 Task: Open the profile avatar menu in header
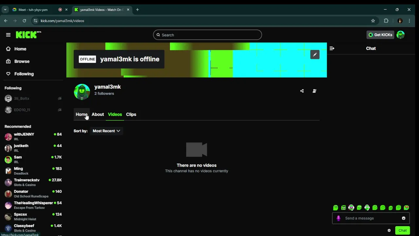400,35
